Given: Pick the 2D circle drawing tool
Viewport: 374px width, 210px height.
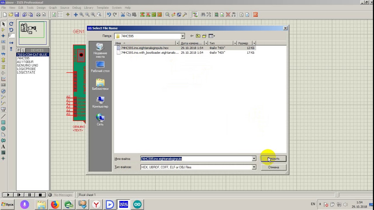Looking at the screenshot, I should click(x=4, y=129).
